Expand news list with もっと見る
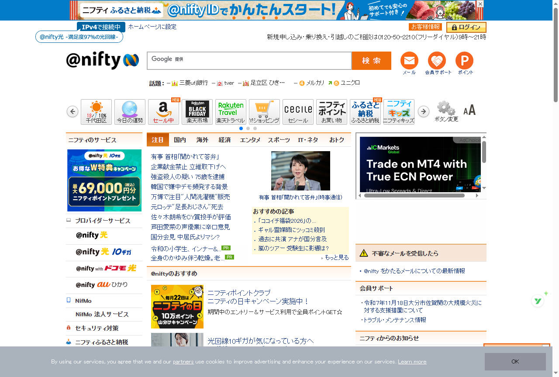559x377 pixels. pos(336,258)
